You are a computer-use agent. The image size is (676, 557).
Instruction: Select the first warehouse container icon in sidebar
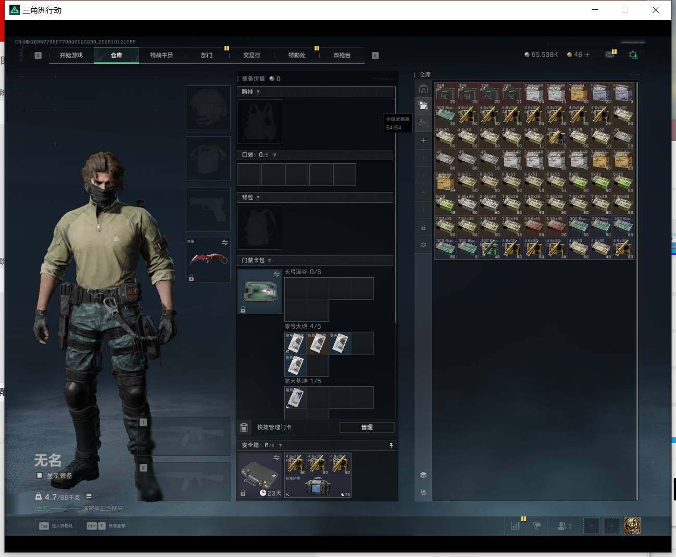point(423,89)
